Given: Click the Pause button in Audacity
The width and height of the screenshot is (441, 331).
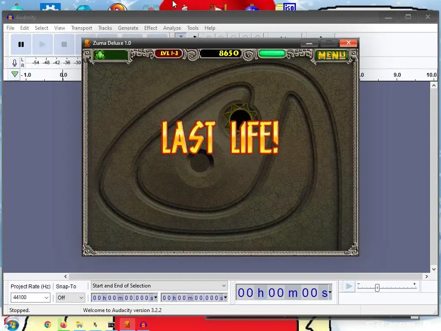Looking at the screenshot, I should pos(21,44).
